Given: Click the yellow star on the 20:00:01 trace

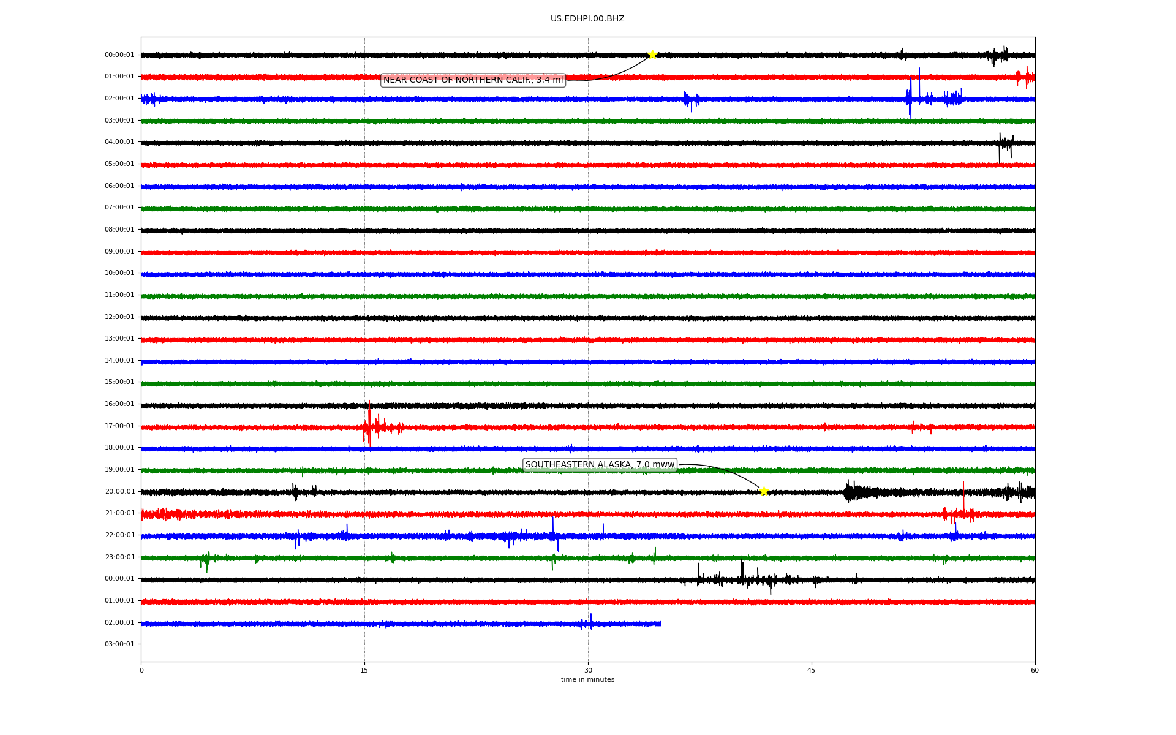Looking at the screenshot, I should pyautogui.click(x=764, y=491).
